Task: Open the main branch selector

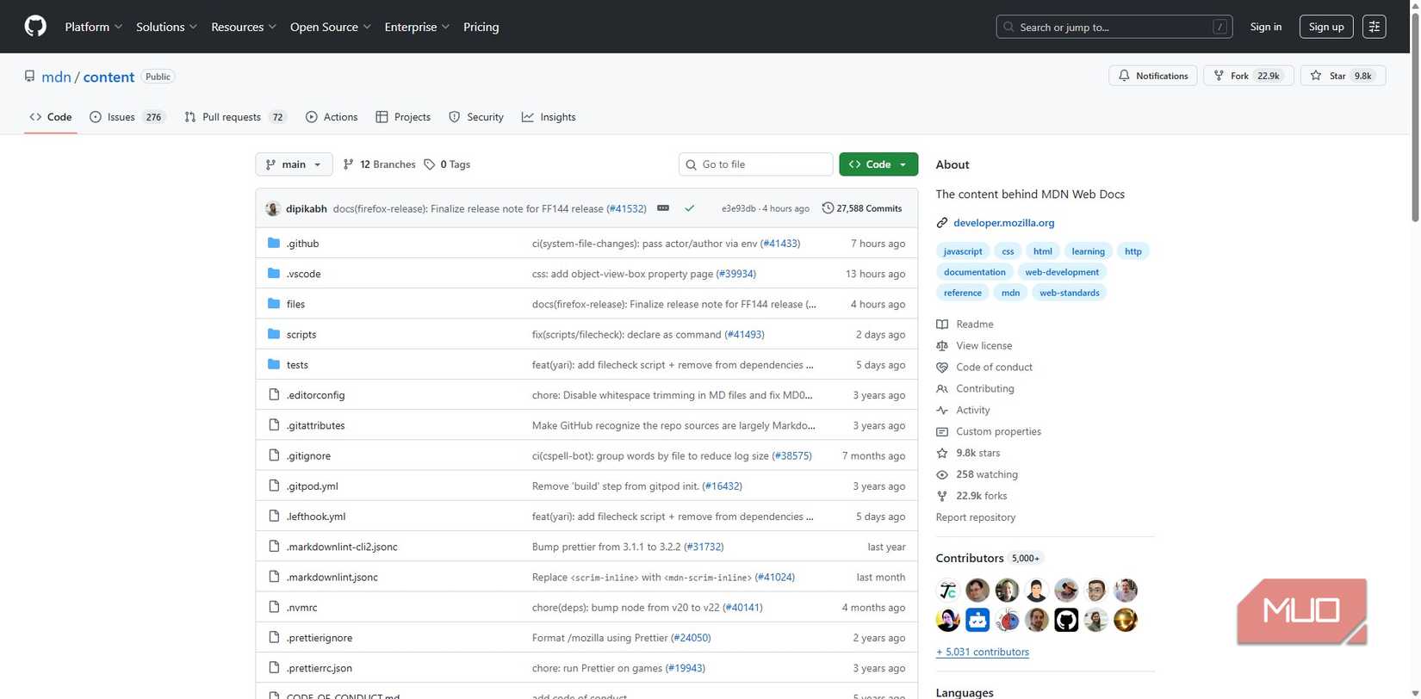Action: 294,164
